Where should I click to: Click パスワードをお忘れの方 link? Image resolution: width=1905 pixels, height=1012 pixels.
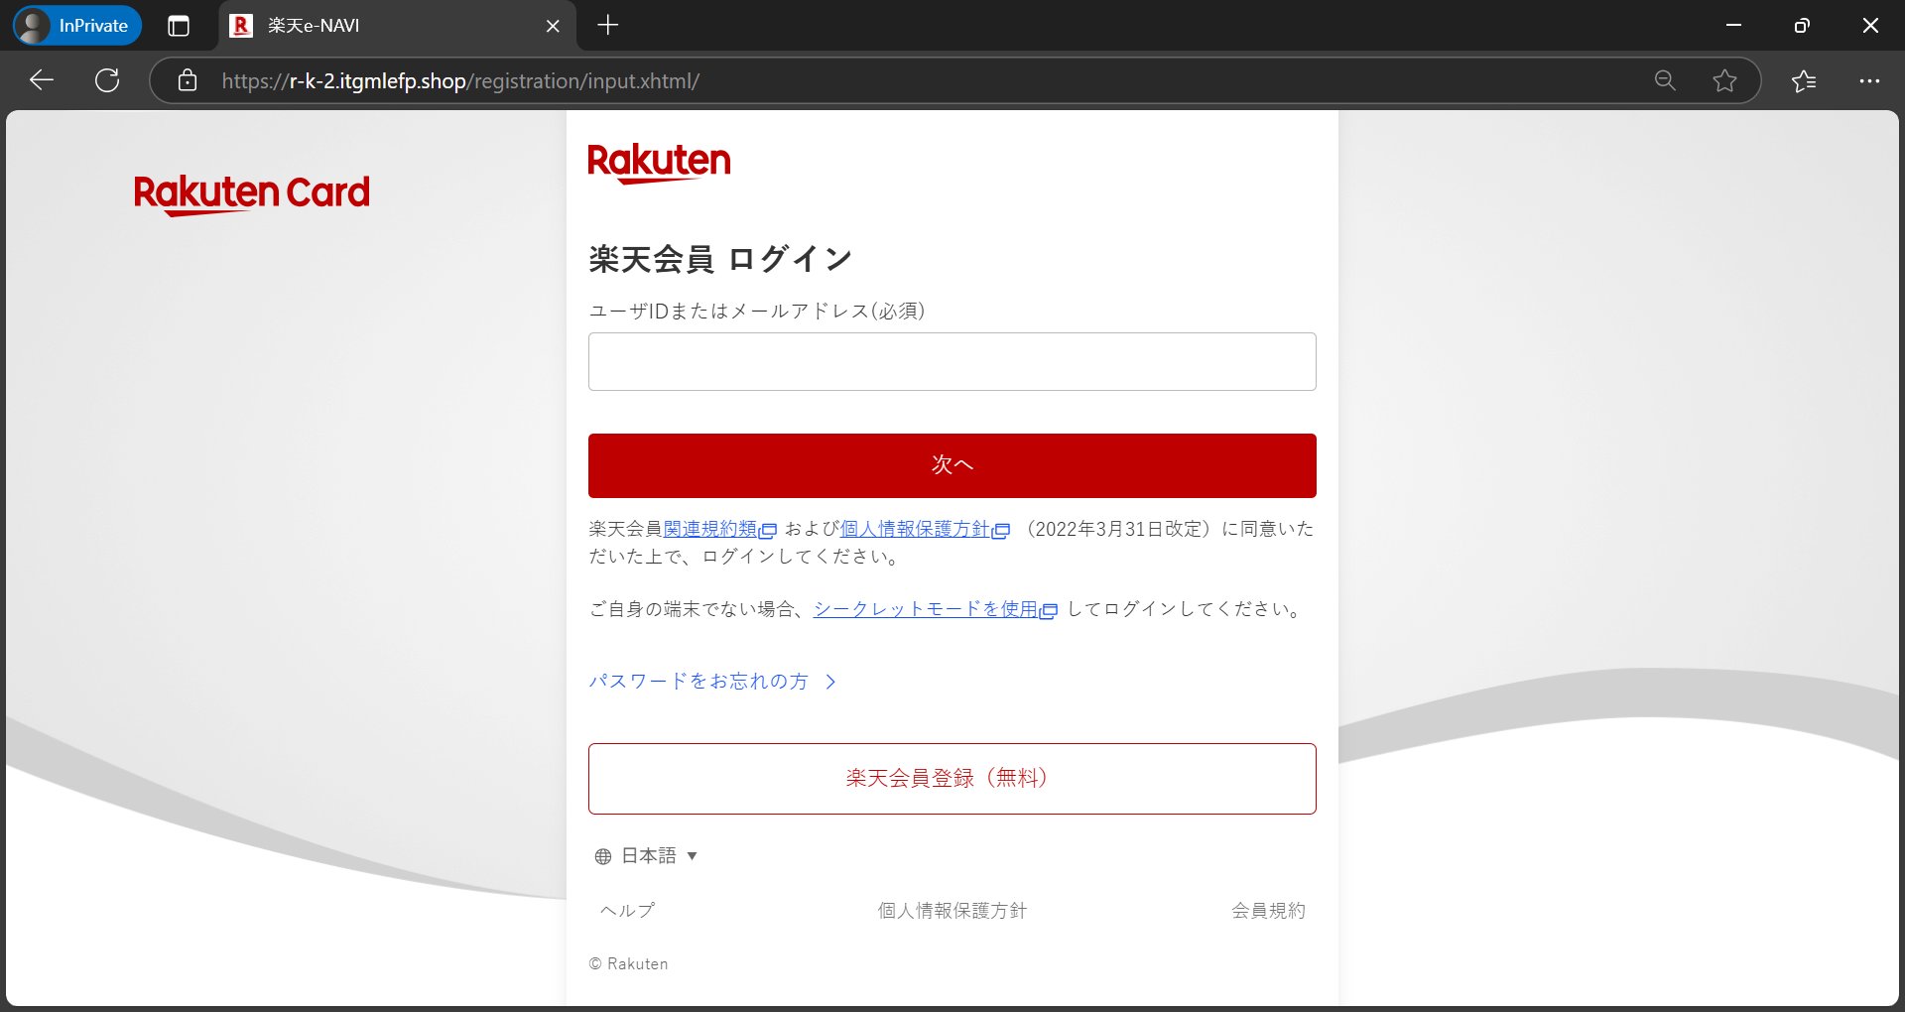pyautogui.click(x=712, y=682)
